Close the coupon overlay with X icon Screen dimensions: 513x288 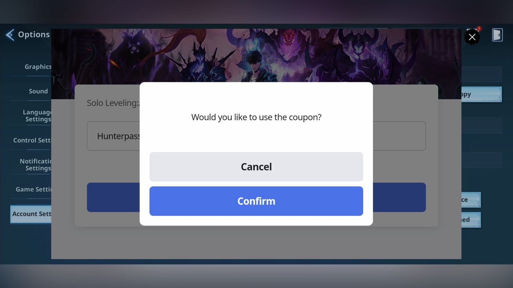(x=472, y=37)
